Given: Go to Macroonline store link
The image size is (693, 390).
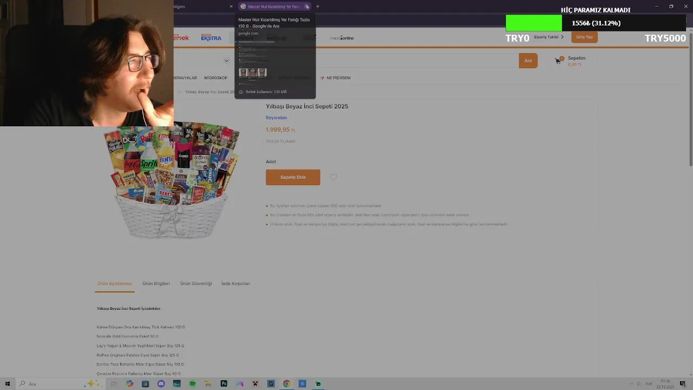Looking at the screenshot, I should pyautogui.click(x=342, y=38).
